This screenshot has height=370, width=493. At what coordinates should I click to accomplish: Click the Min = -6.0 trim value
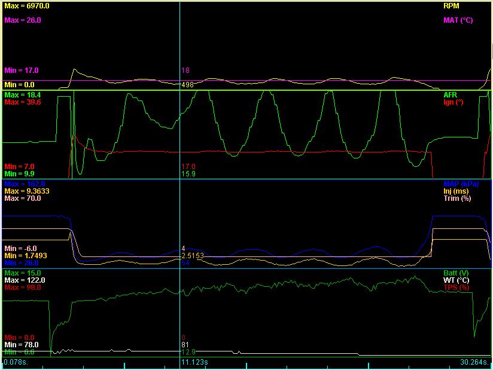[x=20, y=249]
